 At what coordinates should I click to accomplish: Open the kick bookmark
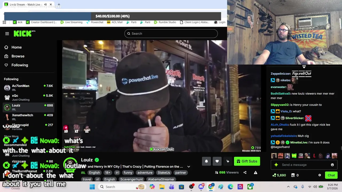coord(18,22)
